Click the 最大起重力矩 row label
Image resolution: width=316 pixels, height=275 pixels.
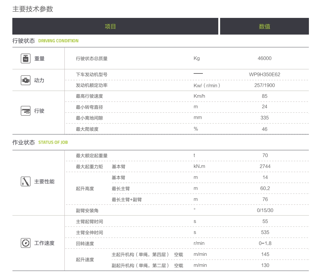(89, 167)
